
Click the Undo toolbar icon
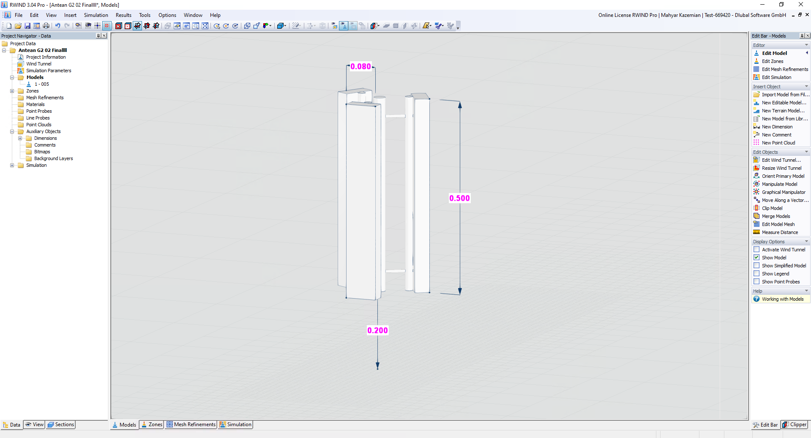[x=57, y=26]
